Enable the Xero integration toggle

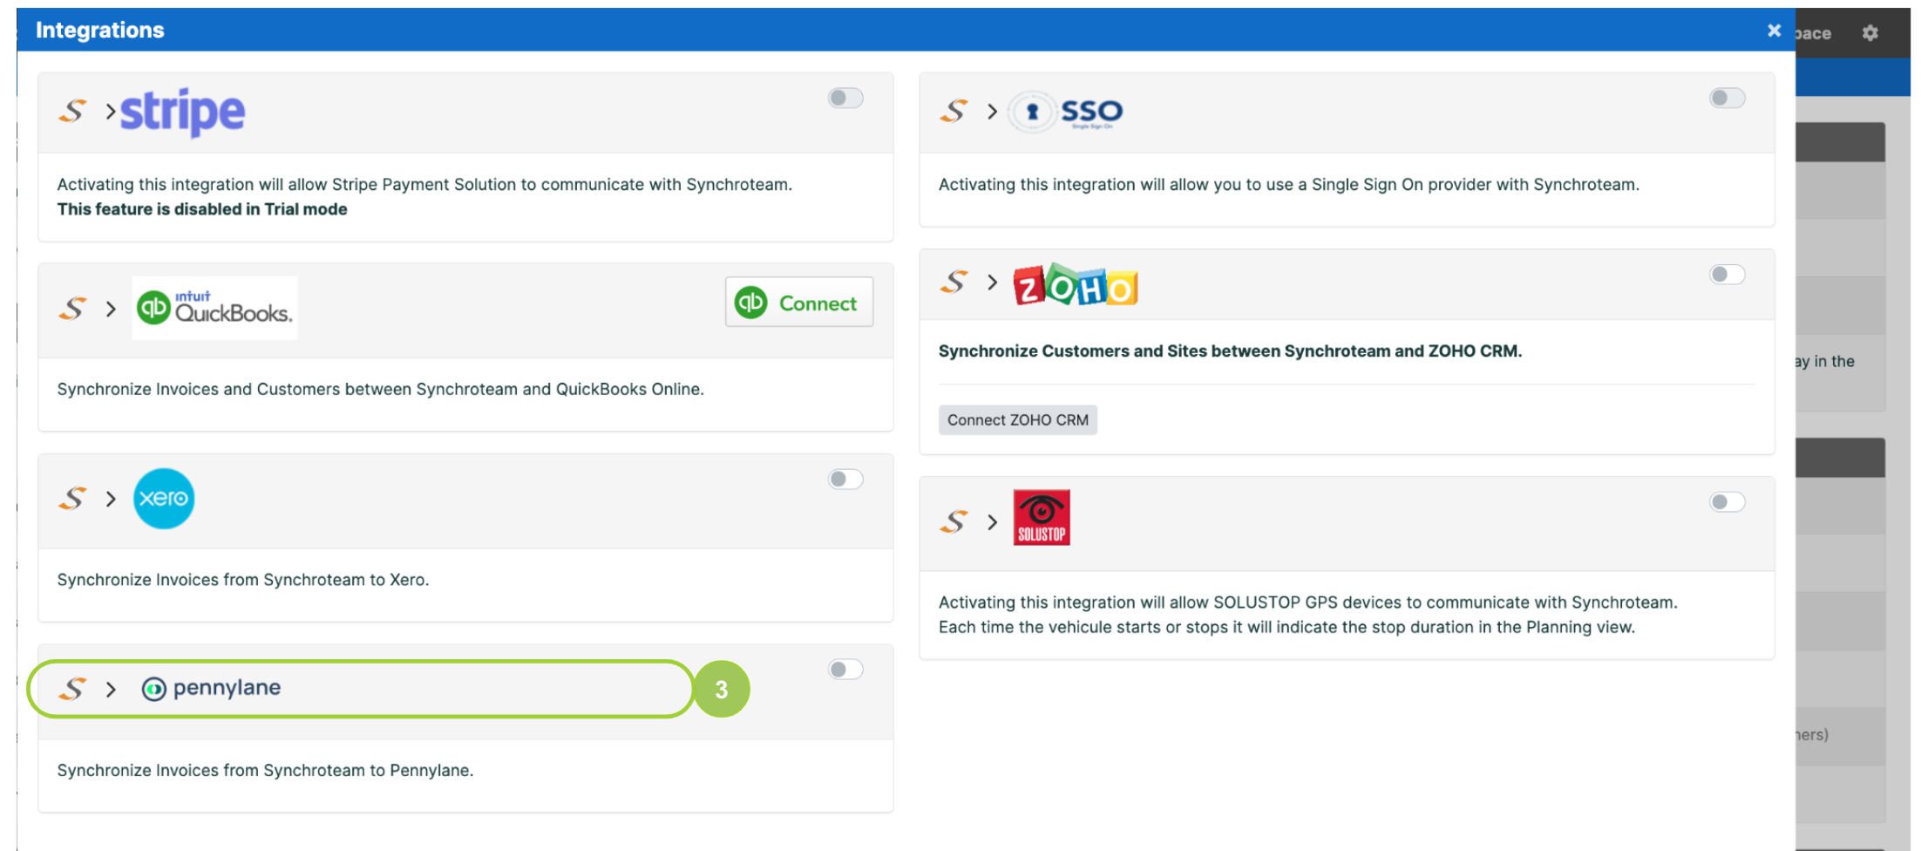845,479
